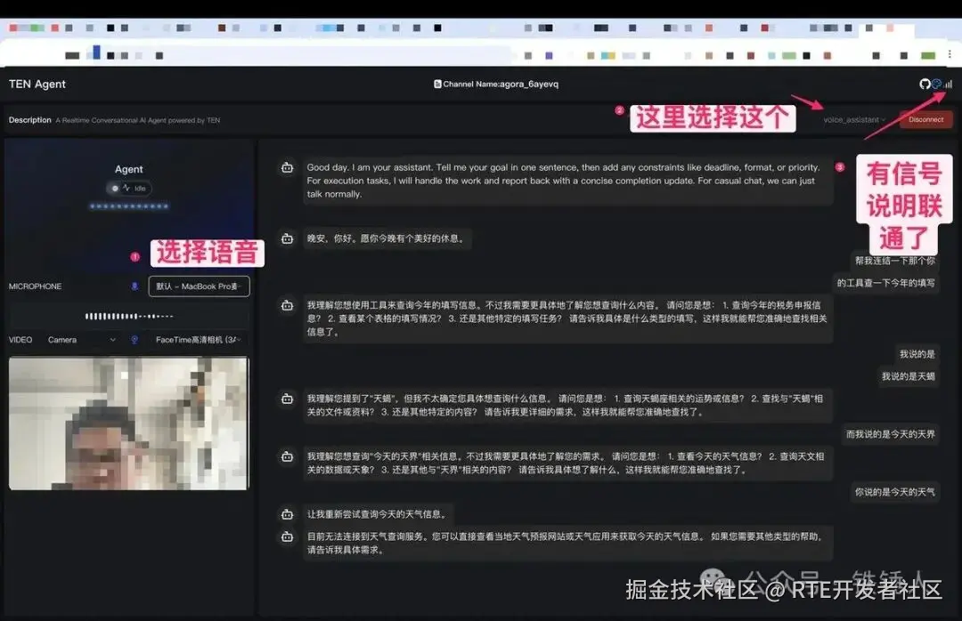Click the TEN Agent title
Screen dimensions: 962x621
[37, 84]
